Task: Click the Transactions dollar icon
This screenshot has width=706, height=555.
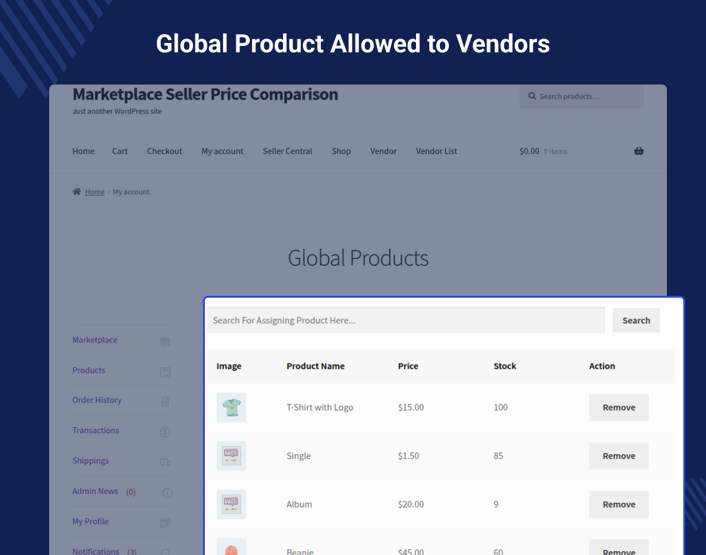Action: click(165, 432)
